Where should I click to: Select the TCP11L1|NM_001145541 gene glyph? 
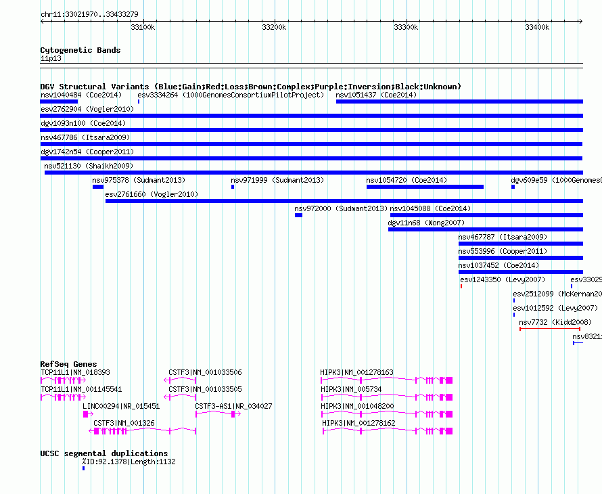(x=63, y=397)
